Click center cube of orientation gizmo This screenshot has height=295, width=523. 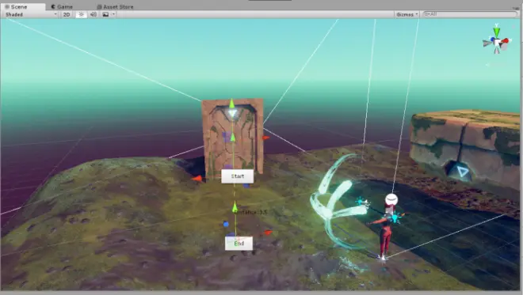[498, 43]
